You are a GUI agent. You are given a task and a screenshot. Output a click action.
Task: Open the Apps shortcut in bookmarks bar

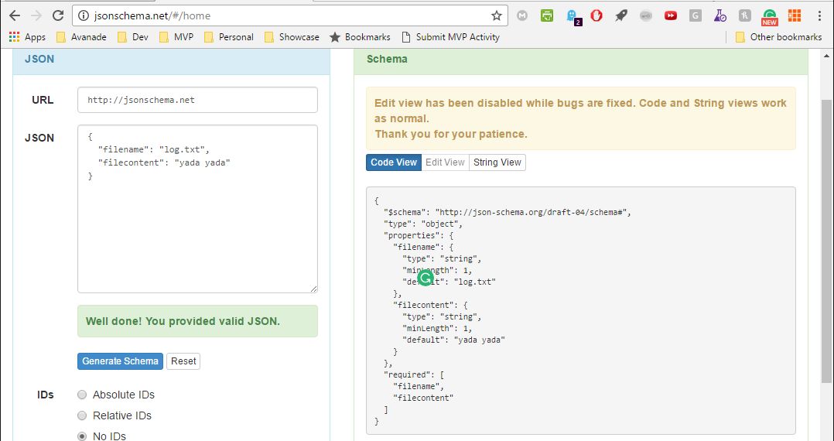point(27,36)
